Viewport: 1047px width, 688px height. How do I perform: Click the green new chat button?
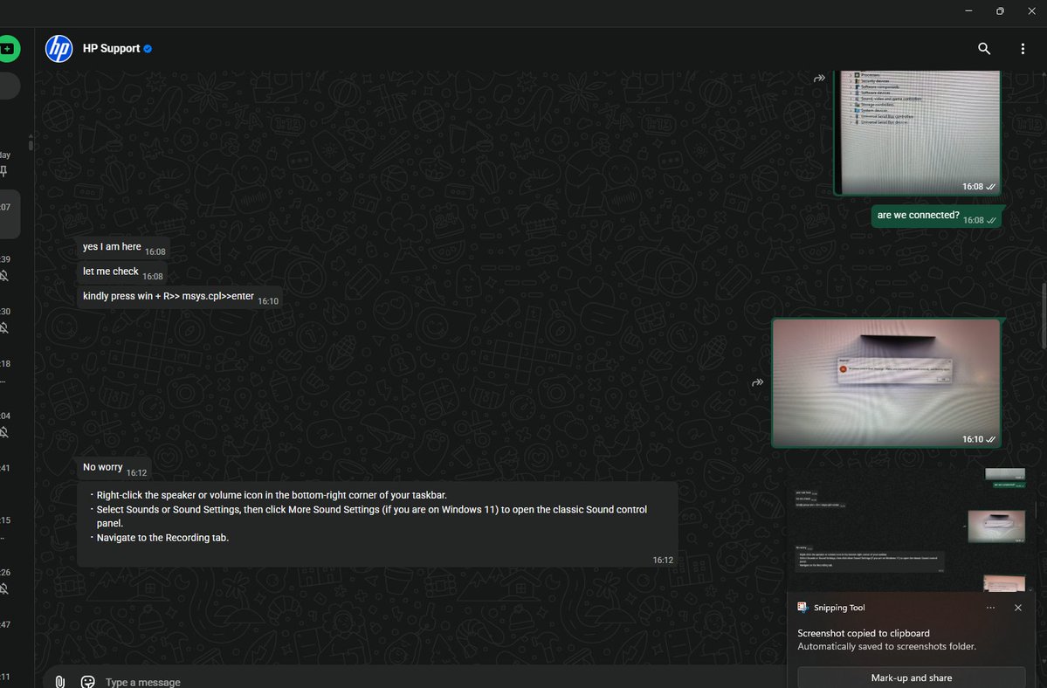[9, 49]
